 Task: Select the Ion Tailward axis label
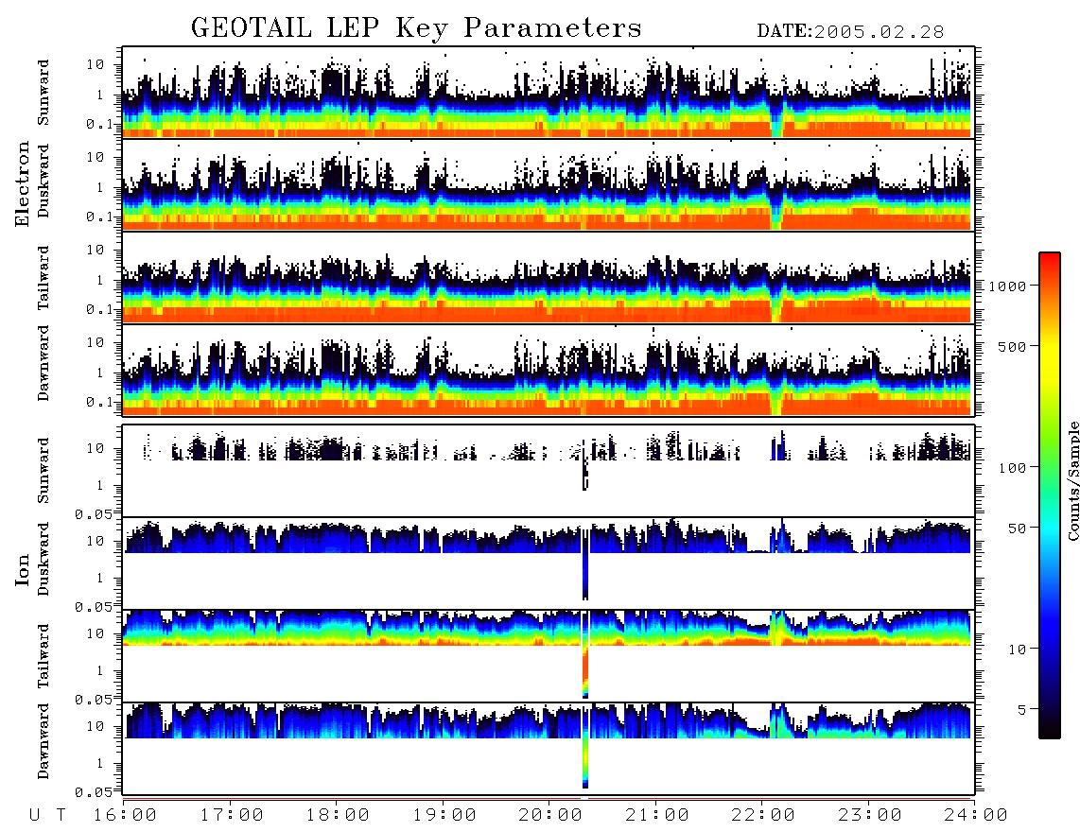coord(43,656)
